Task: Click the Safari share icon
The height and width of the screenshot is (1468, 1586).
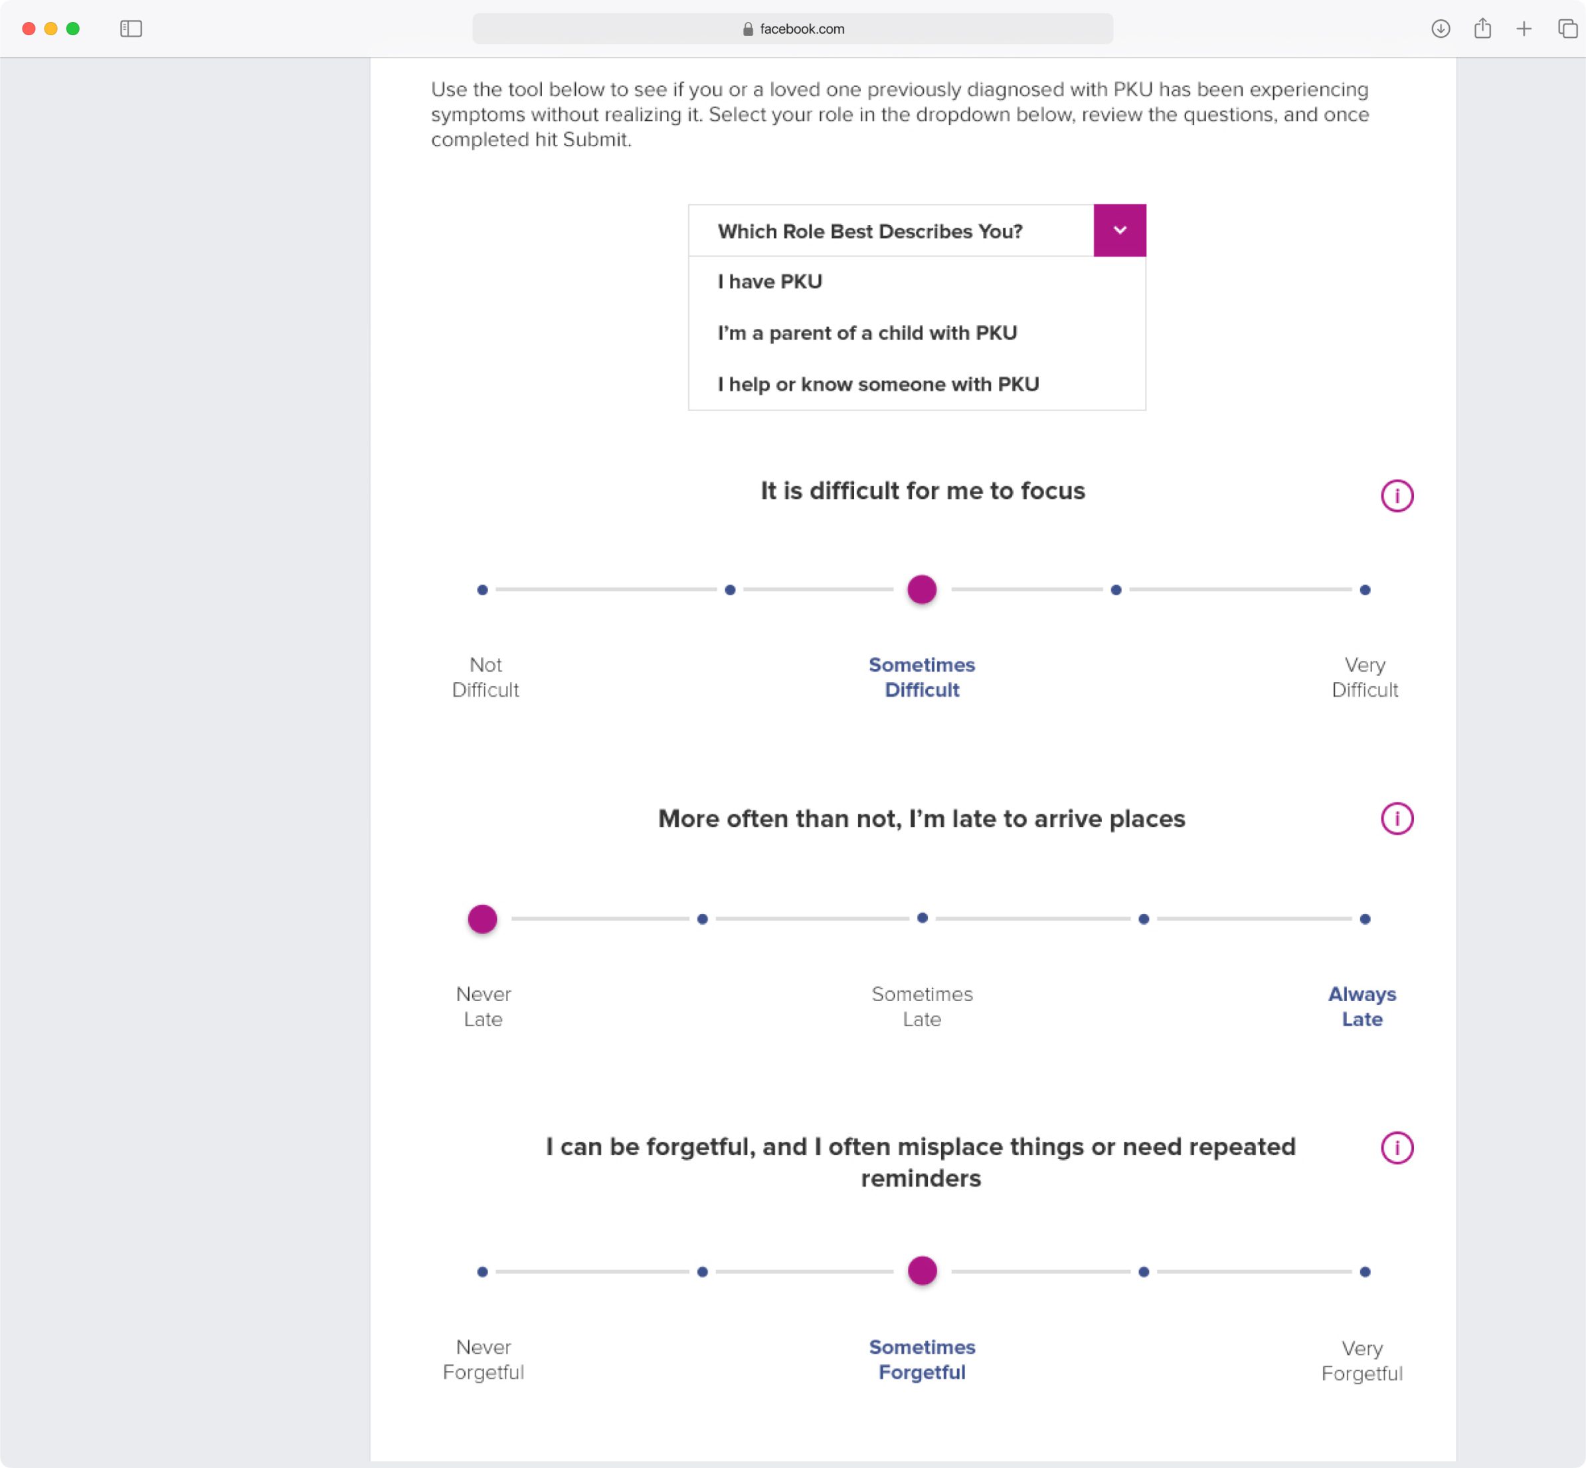Action: pyautogui.click(x=1482, y=29)
